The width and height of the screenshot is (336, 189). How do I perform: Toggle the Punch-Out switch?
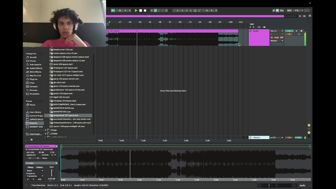tap(199, 10)
